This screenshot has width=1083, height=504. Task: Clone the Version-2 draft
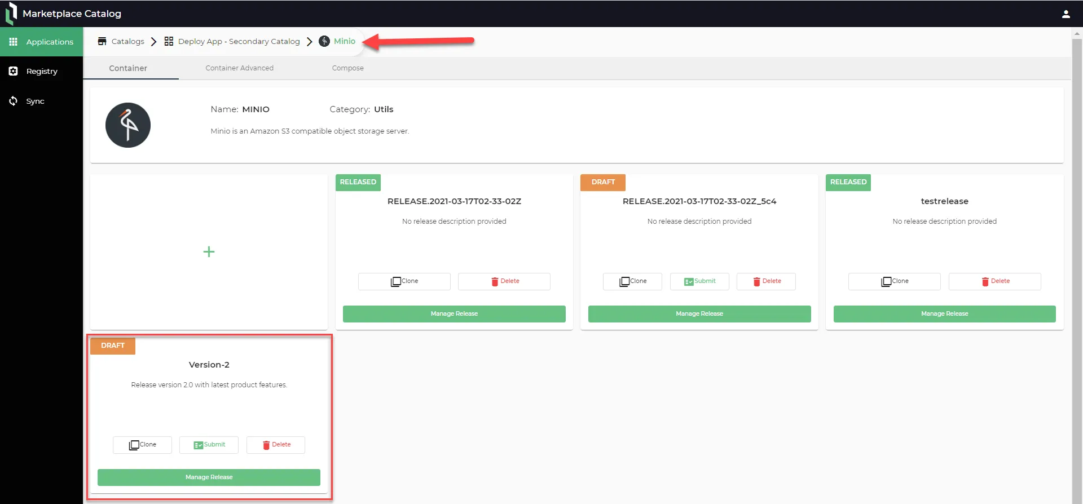pyautogui.click(x=142, y=445)
